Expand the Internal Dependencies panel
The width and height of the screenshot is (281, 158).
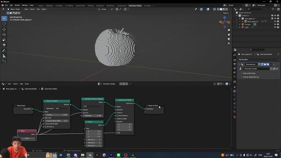tap(250, 77)
